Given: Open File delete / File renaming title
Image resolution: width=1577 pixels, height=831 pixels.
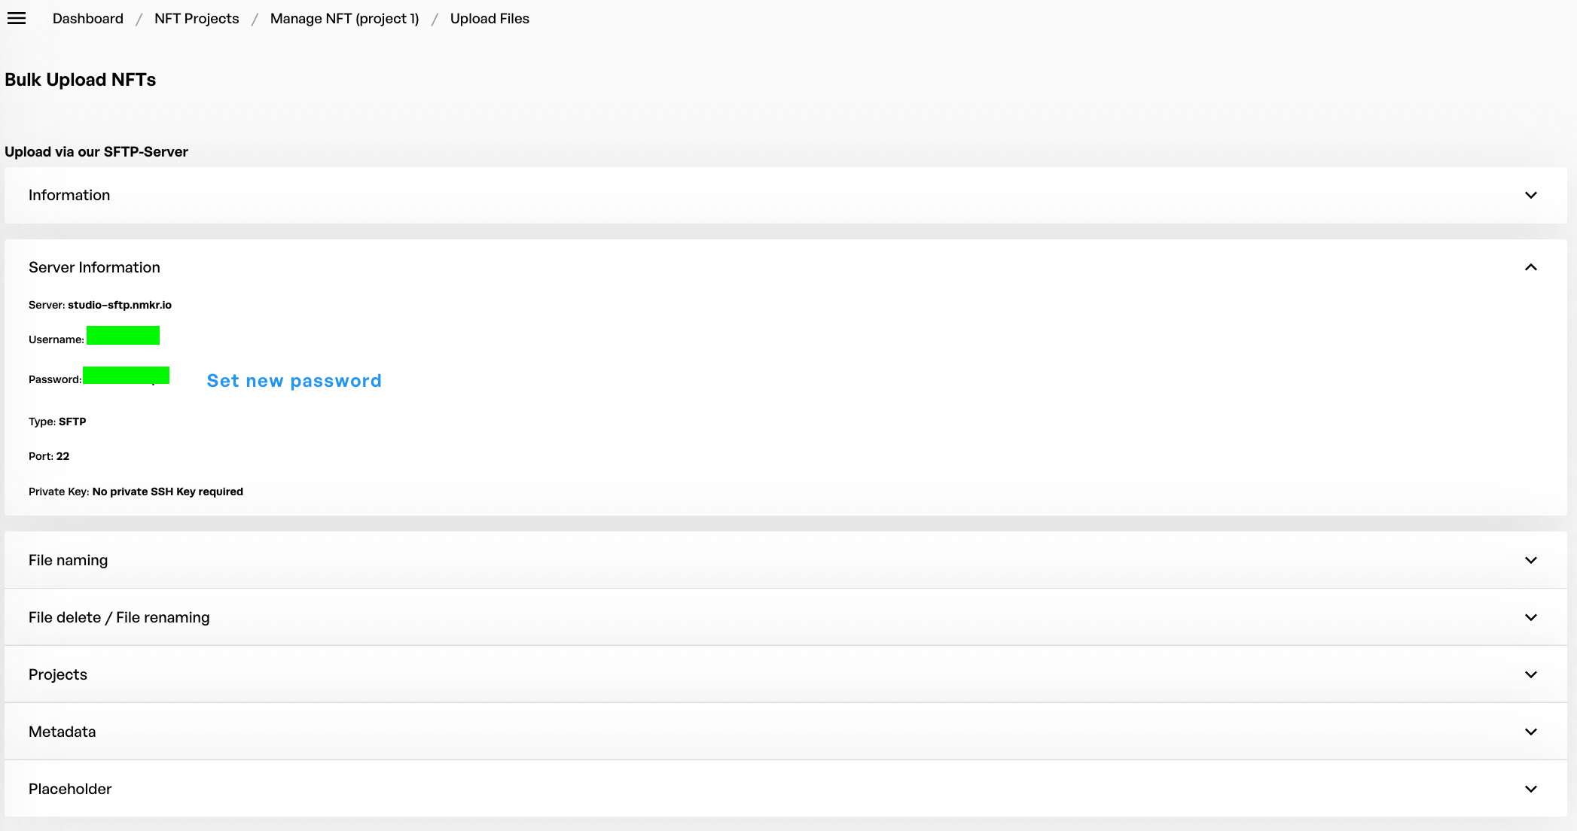Looking at the screenshot, I should click(x=119, y=617).
